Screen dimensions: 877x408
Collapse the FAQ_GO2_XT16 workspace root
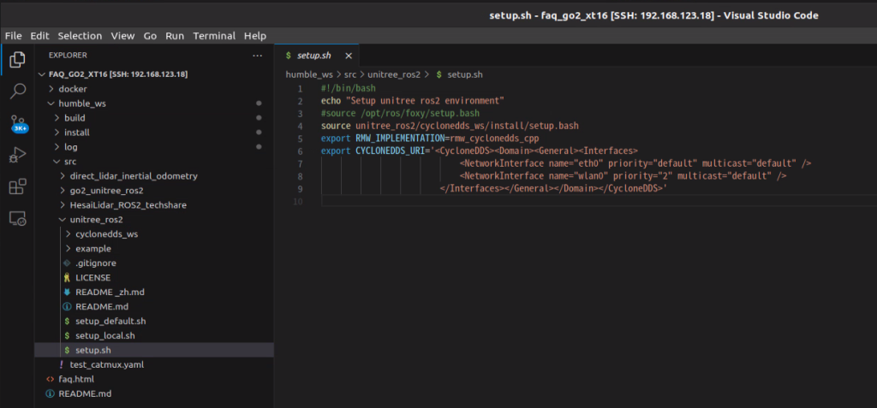tap(41, 74)
